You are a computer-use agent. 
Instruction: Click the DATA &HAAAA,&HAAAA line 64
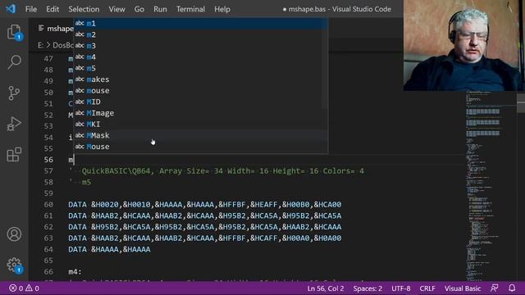coord(109,249)
